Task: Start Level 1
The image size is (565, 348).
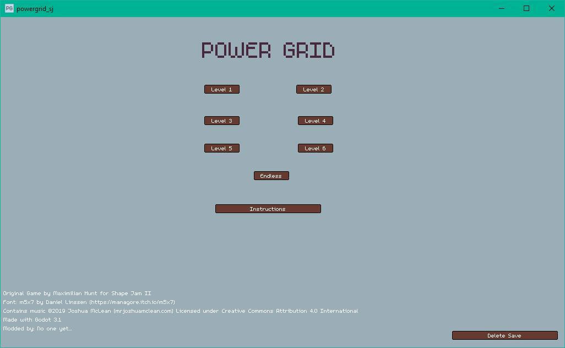Action: coord(221,89)
